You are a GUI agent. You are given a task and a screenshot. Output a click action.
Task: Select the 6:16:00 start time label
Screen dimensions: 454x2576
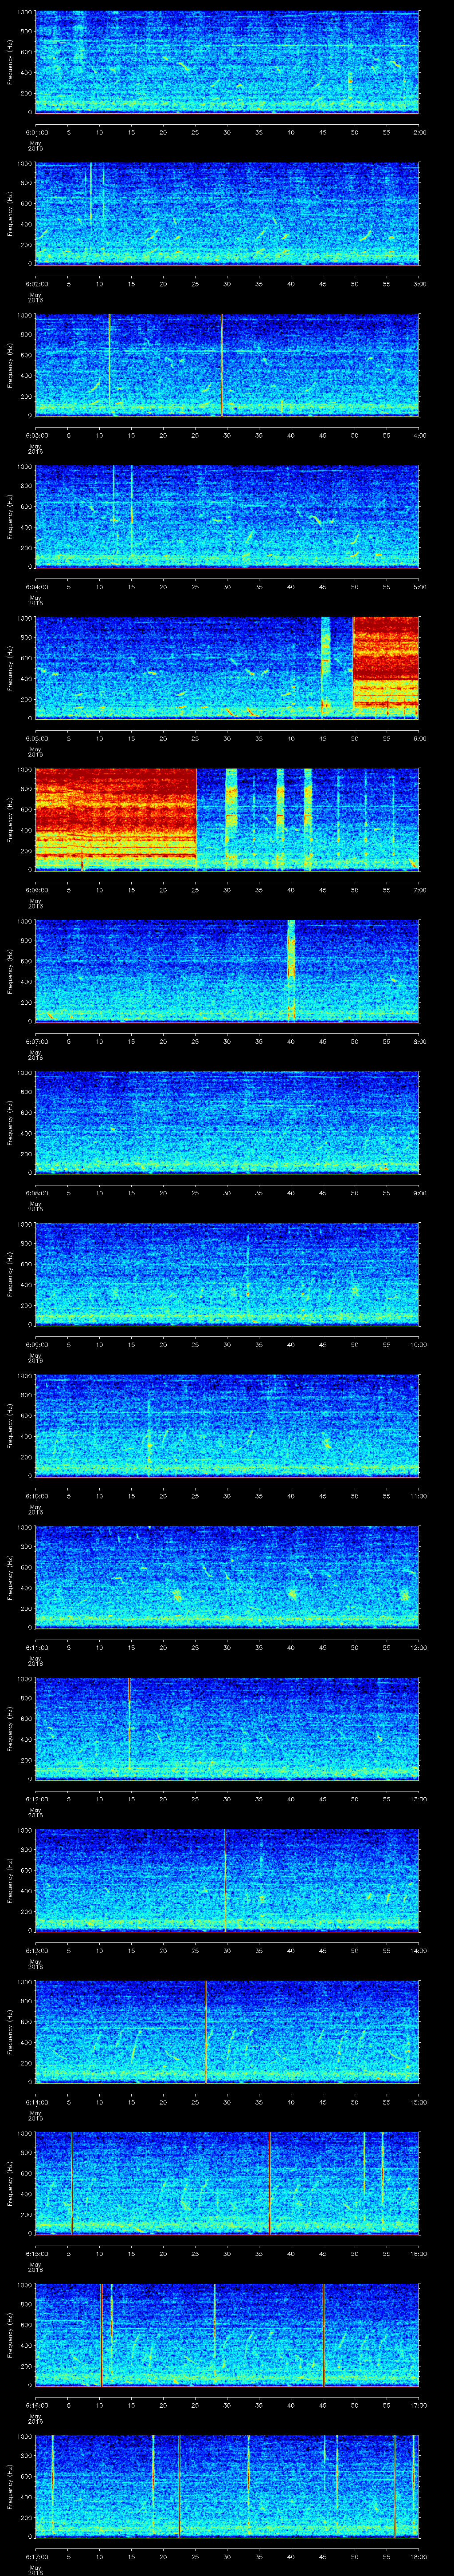click(37, 2405)
